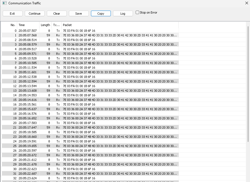The height and width of the screenshot is (182, 250).
Task: Click the length value 8 in row 6
Action: pos(49,58)
